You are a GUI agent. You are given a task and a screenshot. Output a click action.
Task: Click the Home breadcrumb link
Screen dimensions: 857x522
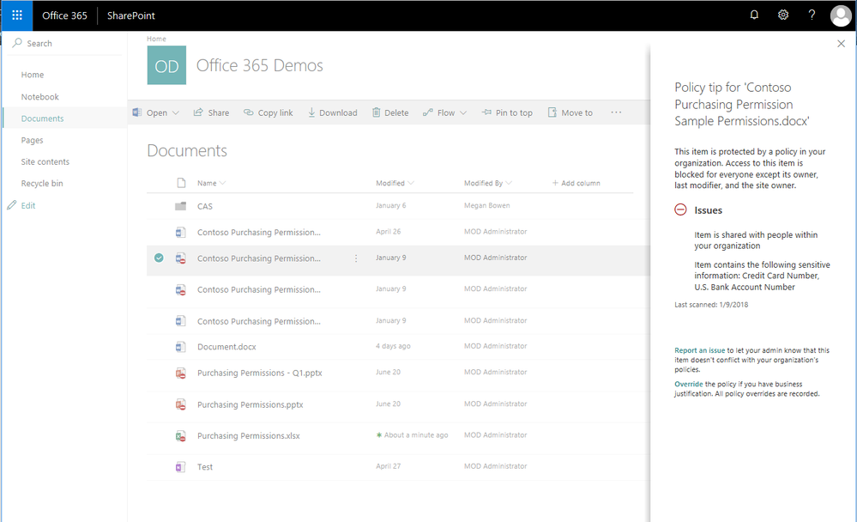click(x=156, y=39)
